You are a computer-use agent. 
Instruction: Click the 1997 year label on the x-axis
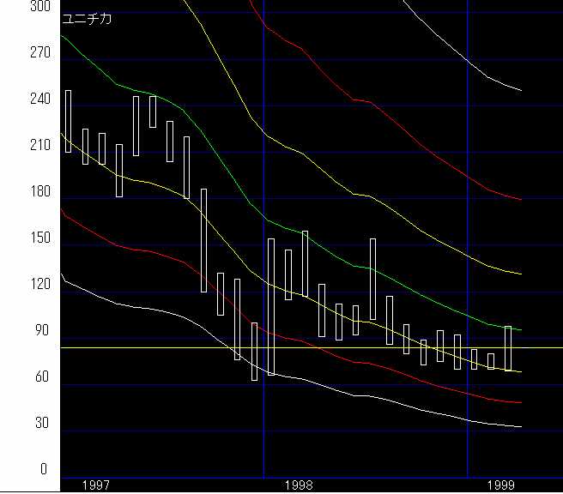click(95, 485)
